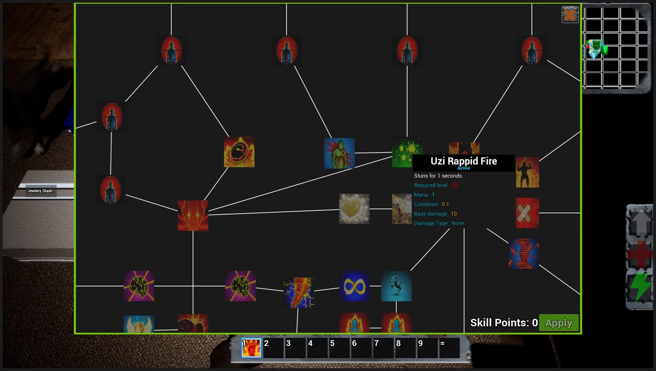Click the red glowing face skill node

pos(193,216)
